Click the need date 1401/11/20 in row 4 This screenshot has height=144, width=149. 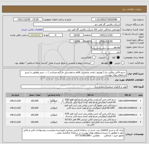[x=15, y=122]
